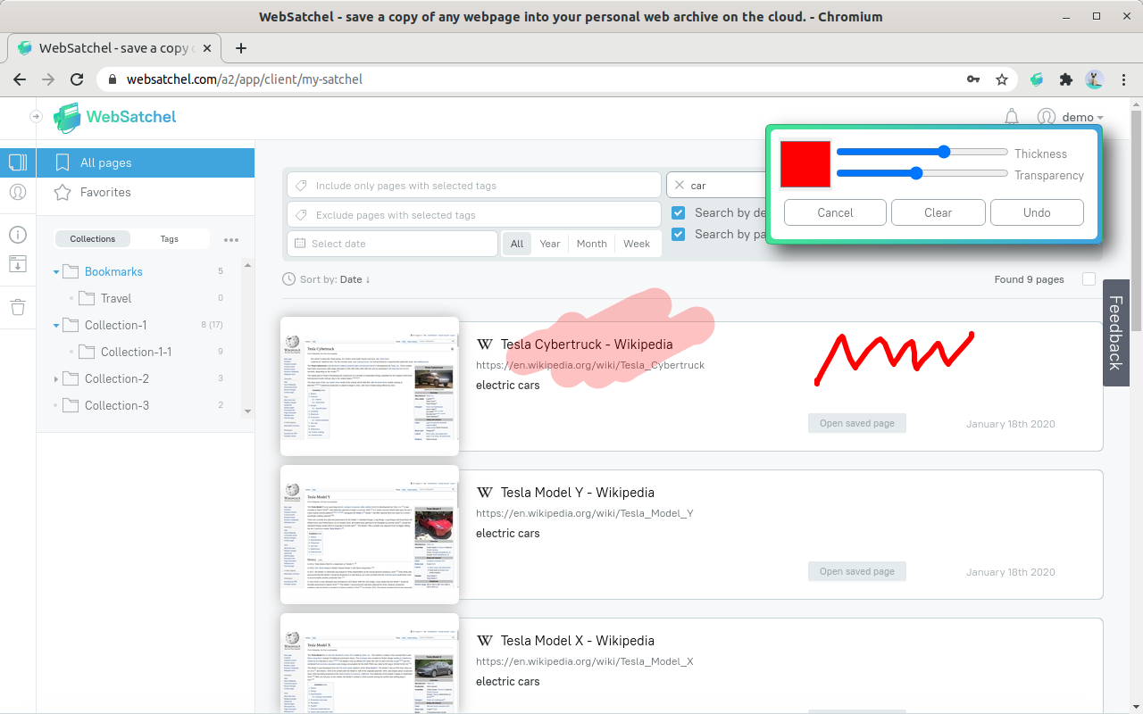Click the collections list scroll-down arrow

(247, 411)
